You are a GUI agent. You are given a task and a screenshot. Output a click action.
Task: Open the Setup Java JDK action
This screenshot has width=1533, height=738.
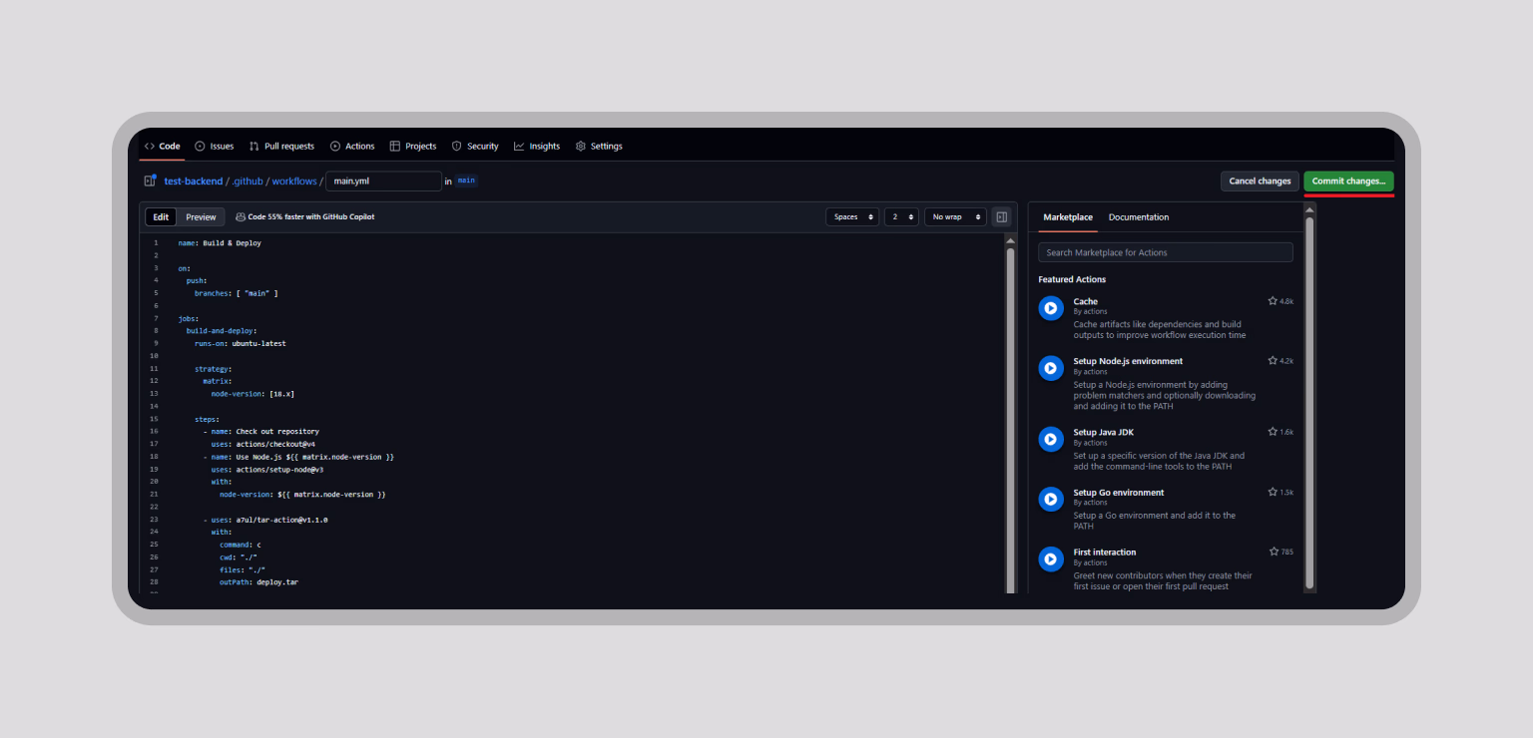1104,432
